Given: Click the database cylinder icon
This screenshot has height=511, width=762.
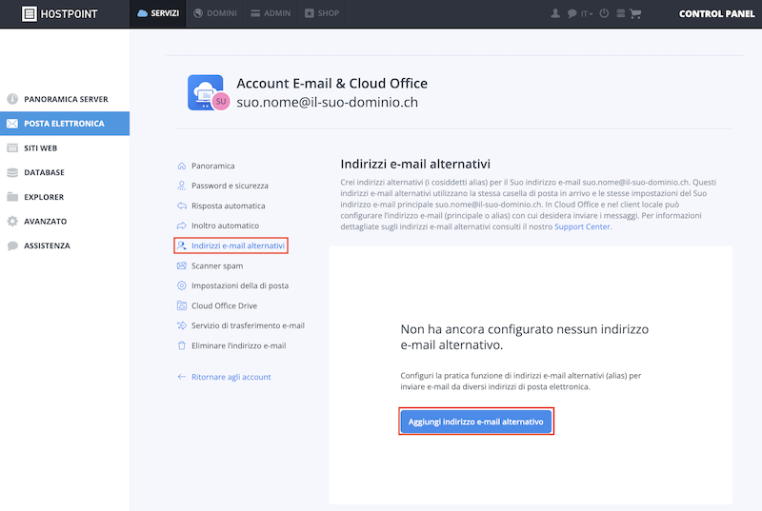Looking at the screenshot, I should coord(12,172).
